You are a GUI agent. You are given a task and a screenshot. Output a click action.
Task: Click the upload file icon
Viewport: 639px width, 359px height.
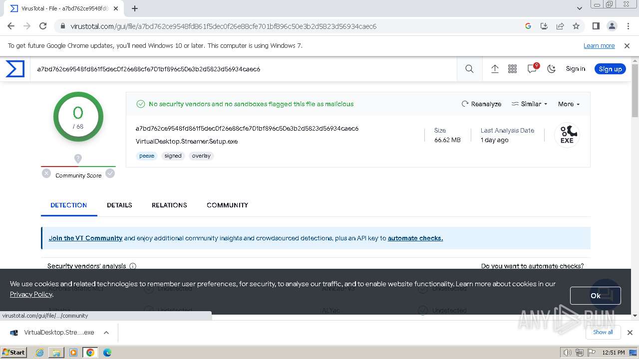495,69
